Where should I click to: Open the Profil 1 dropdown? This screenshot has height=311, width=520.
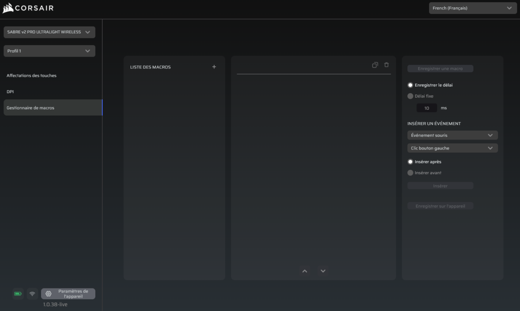[49, 51]
